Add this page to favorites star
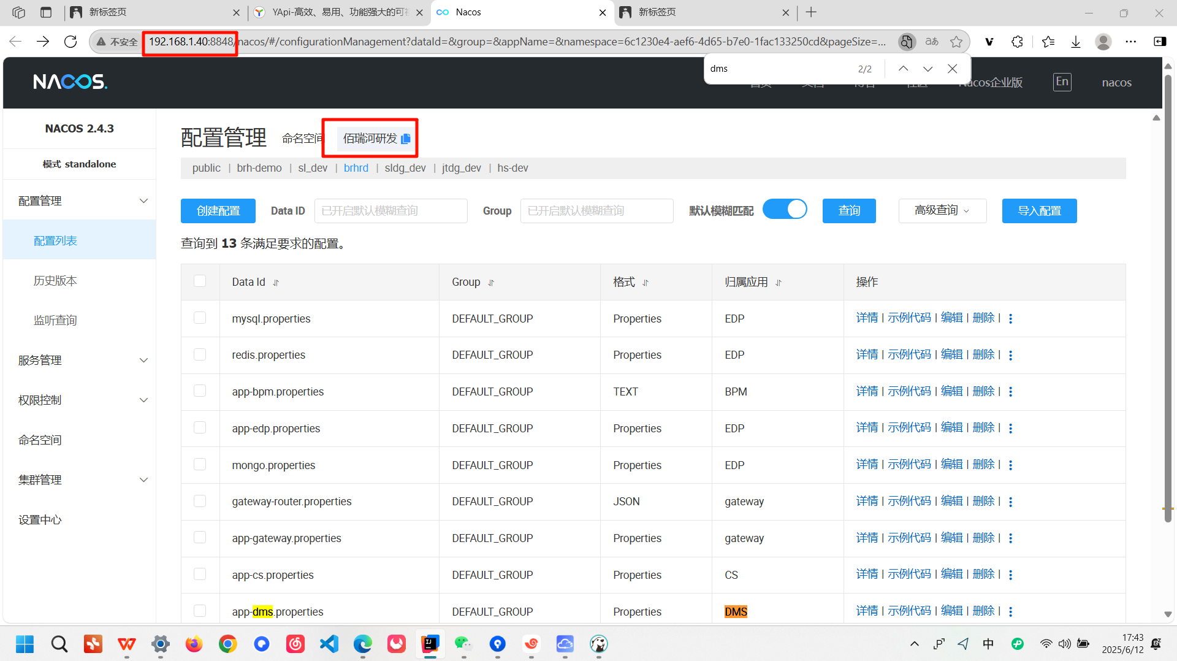The image size is (1177, 661). 956,42
